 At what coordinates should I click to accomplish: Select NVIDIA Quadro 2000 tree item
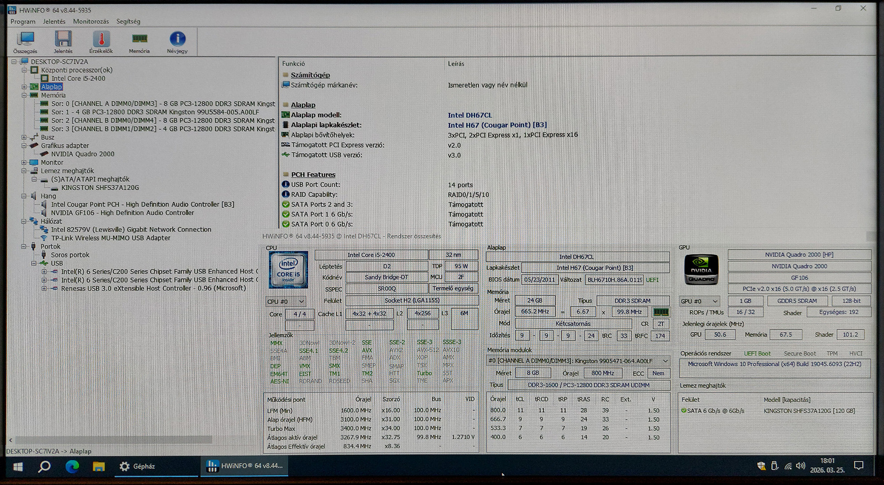[82, 154]
